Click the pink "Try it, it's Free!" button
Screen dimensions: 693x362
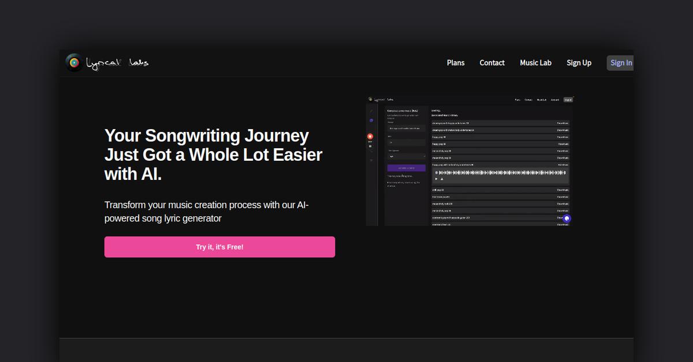point(219,247)
